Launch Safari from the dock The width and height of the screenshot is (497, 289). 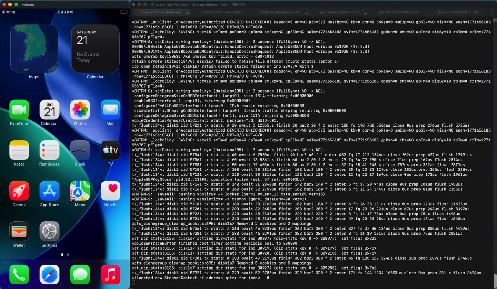click(49, 274)
